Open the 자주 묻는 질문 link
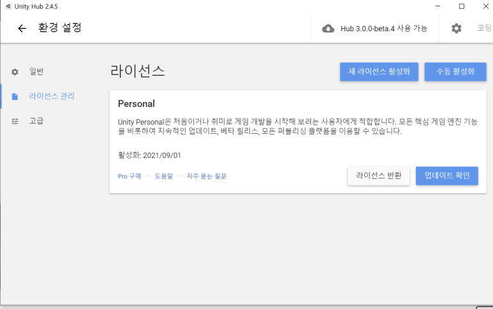Screen dimensions: 493x309 (x=207, y=176)
